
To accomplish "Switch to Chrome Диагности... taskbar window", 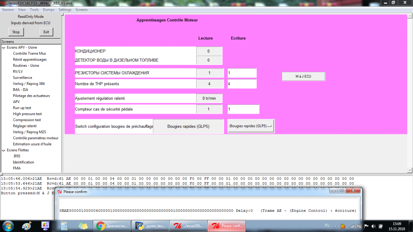I will tap(112, 226).
